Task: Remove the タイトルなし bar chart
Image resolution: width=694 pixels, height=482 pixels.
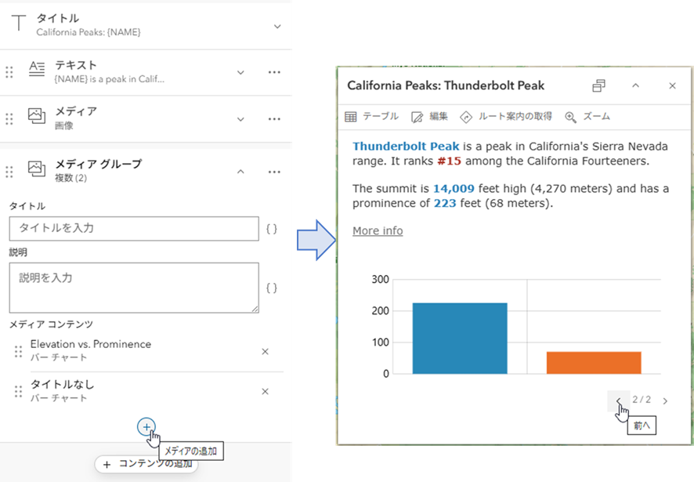Action: [x=265, y=391]
